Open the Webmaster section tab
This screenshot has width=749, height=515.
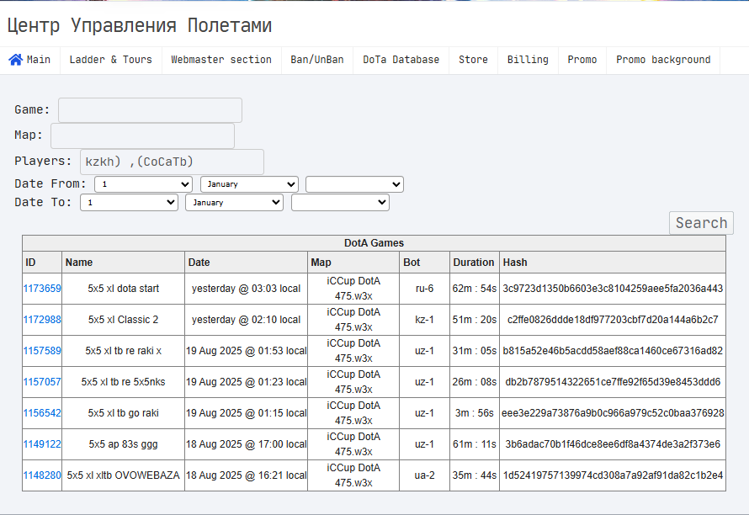(221, 60)
